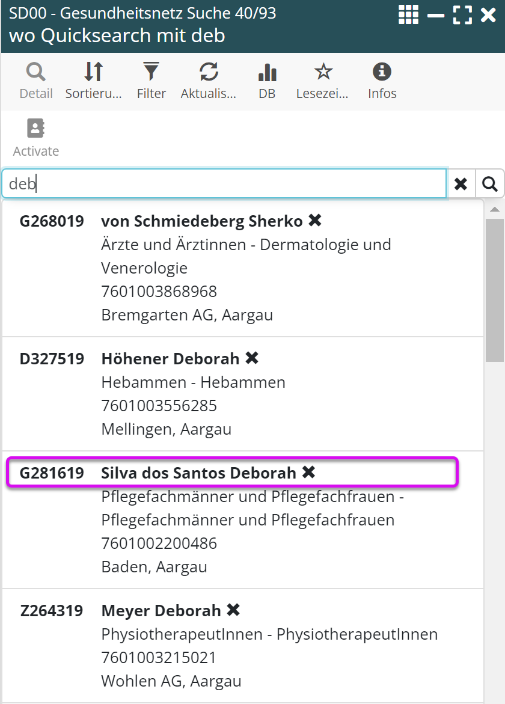Select result G268019 von Schmiedeberg Sherko
The image size is (505, 704).
201,221
